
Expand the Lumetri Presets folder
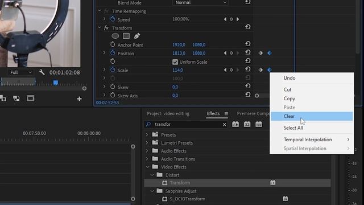click(147, 143)
